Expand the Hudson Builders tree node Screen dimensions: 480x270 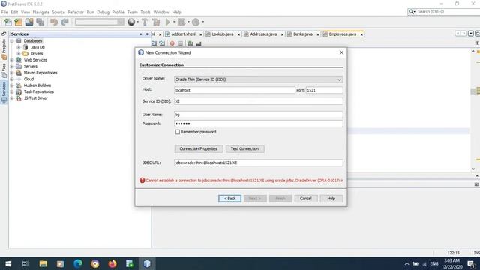coord(12,85)
